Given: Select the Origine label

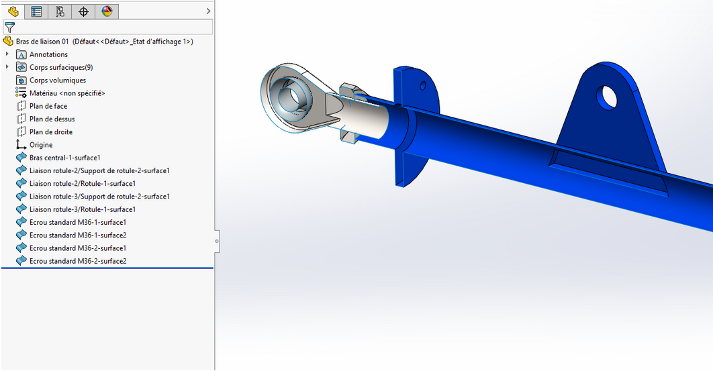Looking at the screenshot, I should 41,145.
